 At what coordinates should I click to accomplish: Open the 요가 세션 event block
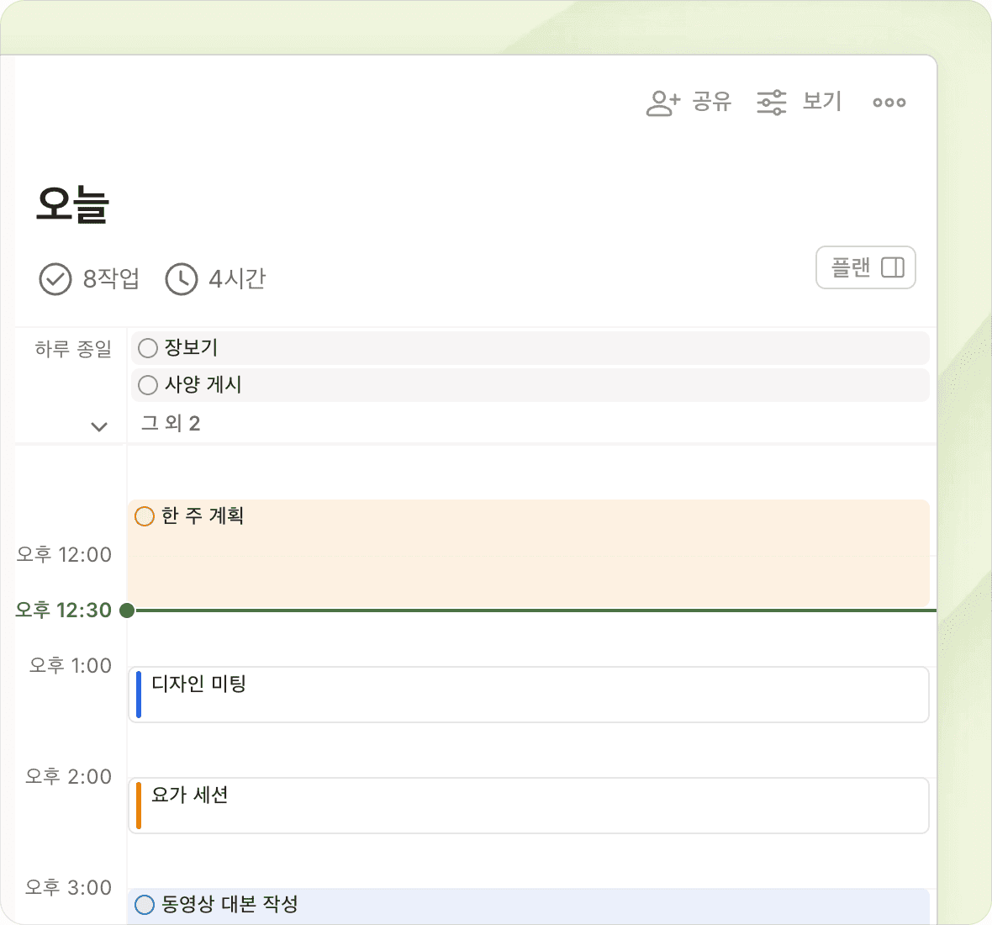[530, 806]
